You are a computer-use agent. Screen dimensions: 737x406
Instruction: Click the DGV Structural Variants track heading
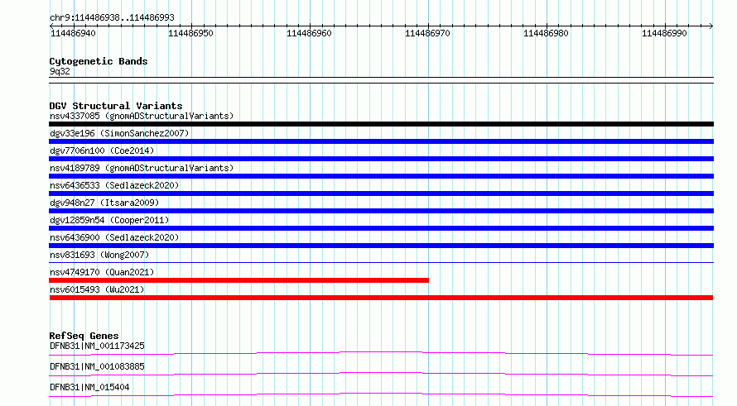[x=116, y=106]
